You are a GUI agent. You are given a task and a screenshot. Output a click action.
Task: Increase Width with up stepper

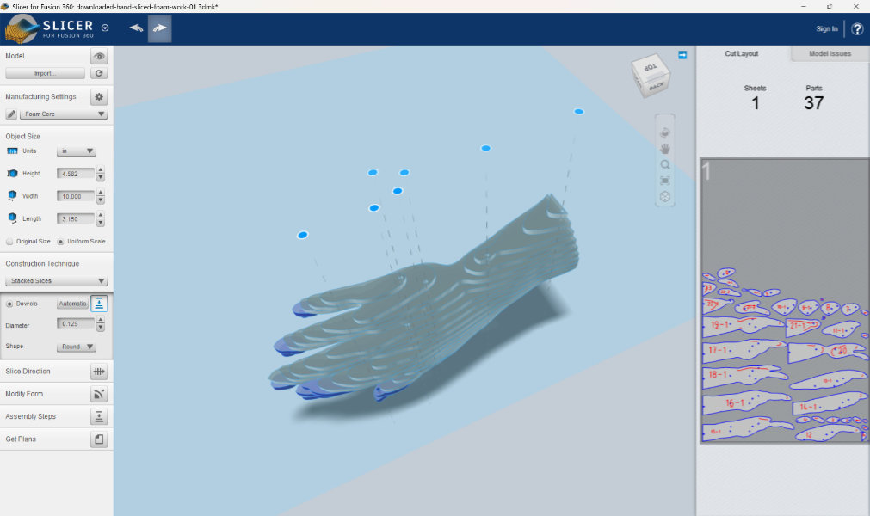point(101,193)
